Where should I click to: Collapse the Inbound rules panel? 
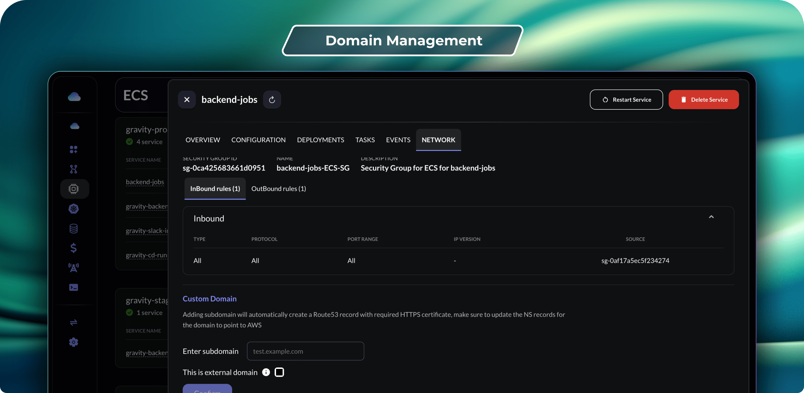click(x=711, y=217)
